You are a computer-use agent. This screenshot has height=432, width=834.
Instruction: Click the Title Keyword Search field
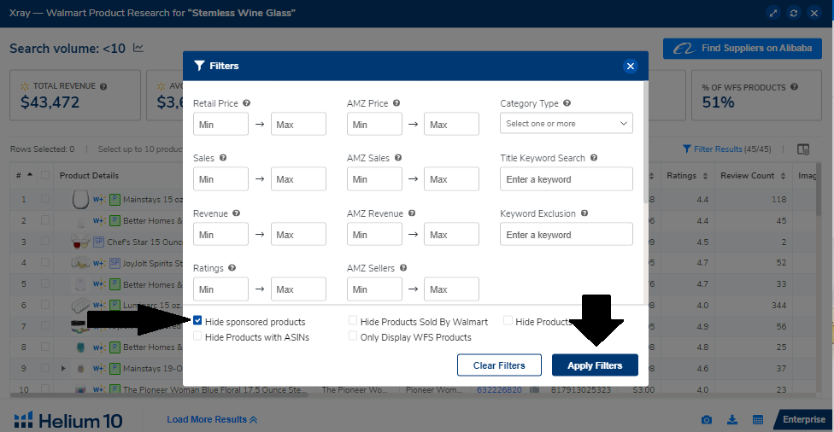pos(567,179)
